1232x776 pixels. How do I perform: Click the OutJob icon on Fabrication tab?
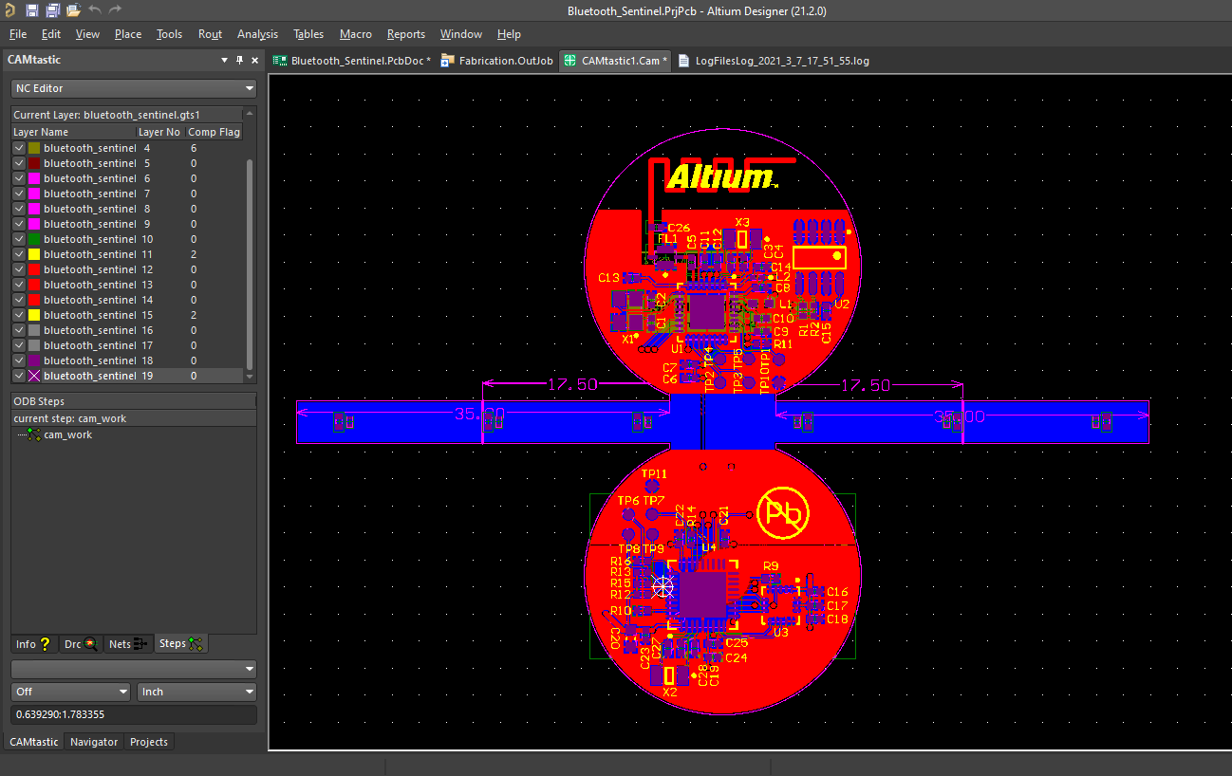click(x=448, y=61)
